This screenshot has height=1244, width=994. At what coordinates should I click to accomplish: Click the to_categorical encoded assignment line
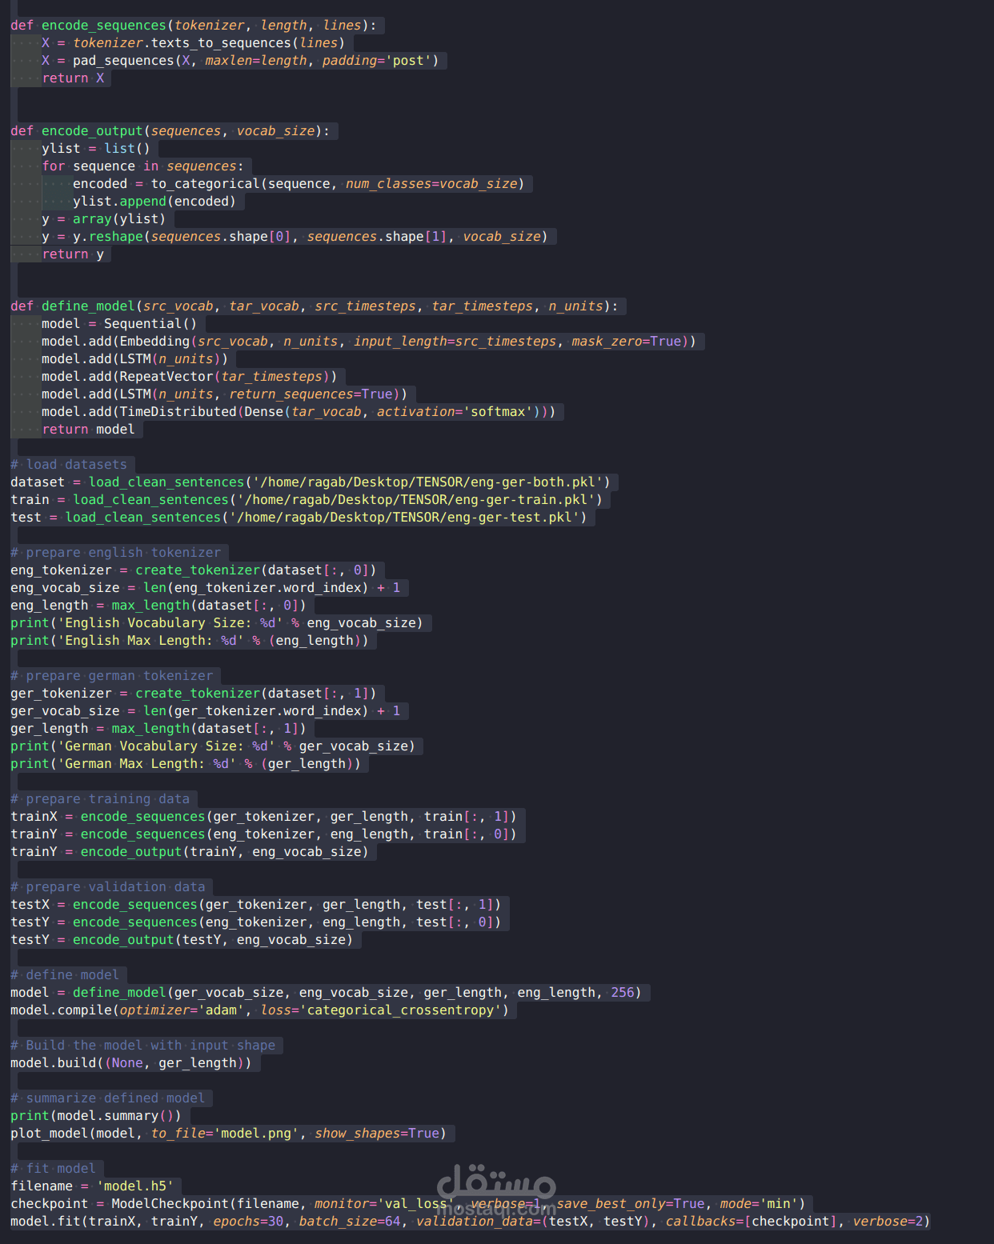pos(299,184)
